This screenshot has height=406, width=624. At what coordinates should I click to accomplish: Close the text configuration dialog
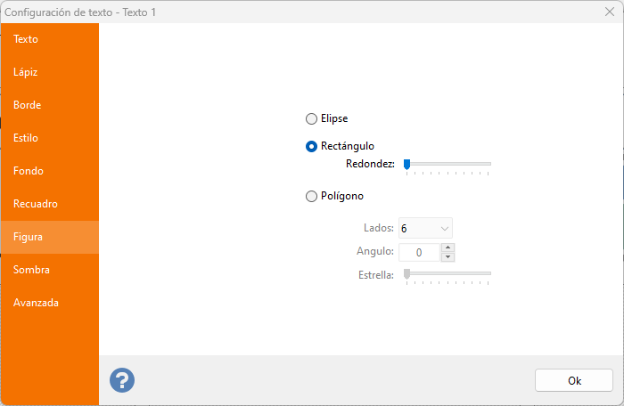pos(608,12)
